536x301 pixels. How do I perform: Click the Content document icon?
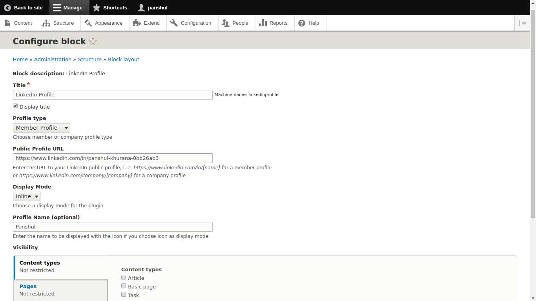click(7, 23)
